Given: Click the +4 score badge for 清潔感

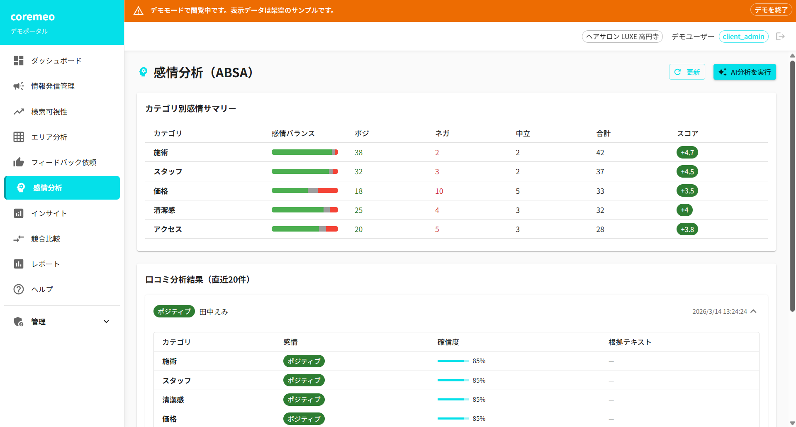Looking at the screenshot, I should [684, 210].
